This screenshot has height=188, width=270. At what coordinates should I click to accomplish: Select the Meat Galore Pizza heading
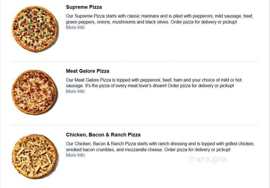pos(87,71)
